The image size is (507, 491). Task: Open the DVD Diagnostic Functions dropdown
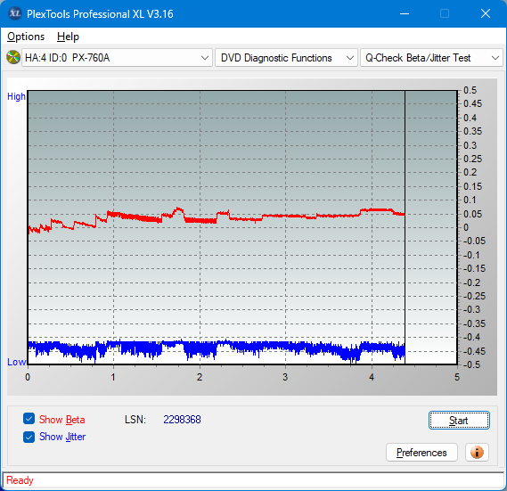[286, 58]
